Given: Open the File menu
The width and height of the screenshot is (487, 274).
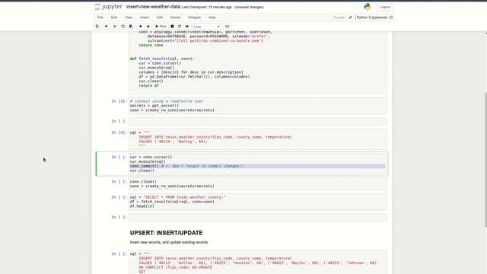Looking at the screenshot, I should click(100, 18).
